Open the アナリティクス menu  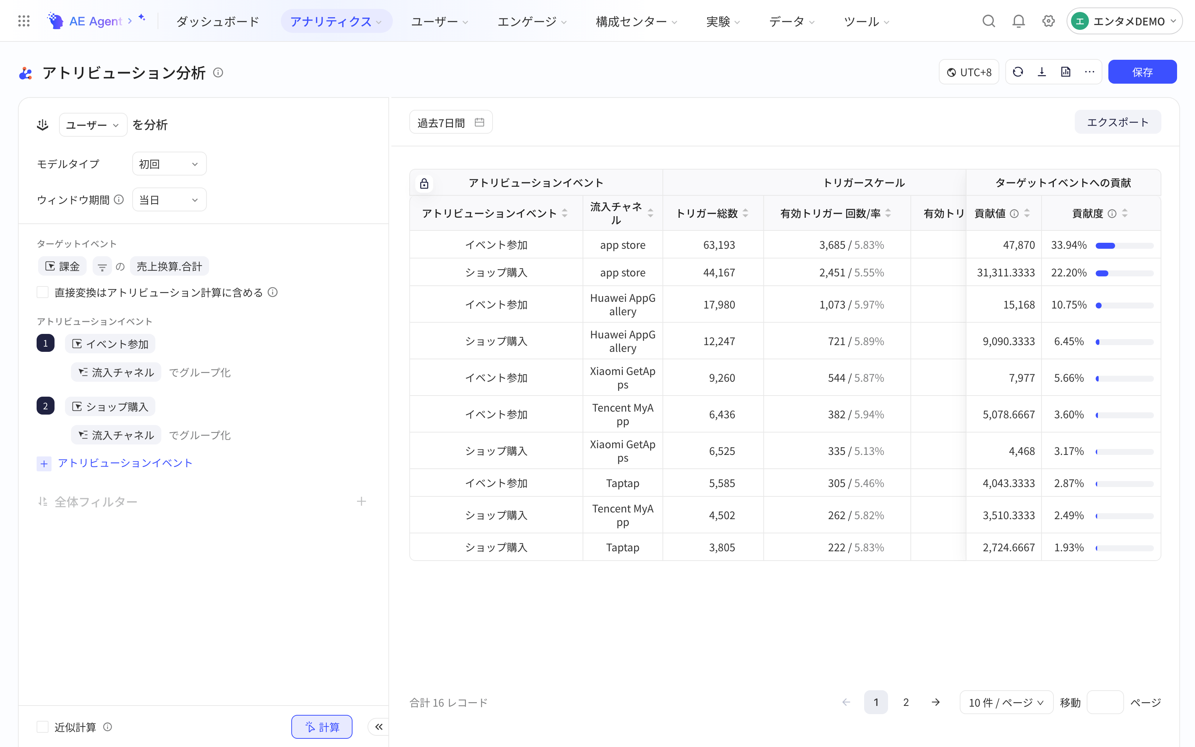336,21
